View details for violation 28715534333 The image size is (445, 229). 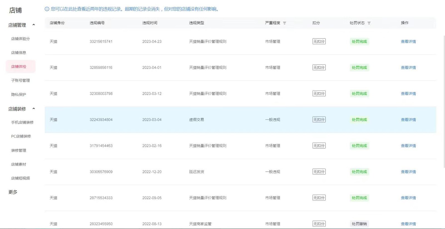pos(408,198)
